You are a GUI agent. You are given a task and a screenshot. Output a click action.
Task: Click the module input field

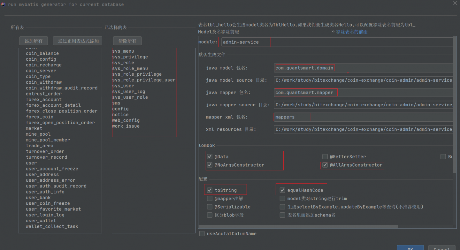(335, 42)
